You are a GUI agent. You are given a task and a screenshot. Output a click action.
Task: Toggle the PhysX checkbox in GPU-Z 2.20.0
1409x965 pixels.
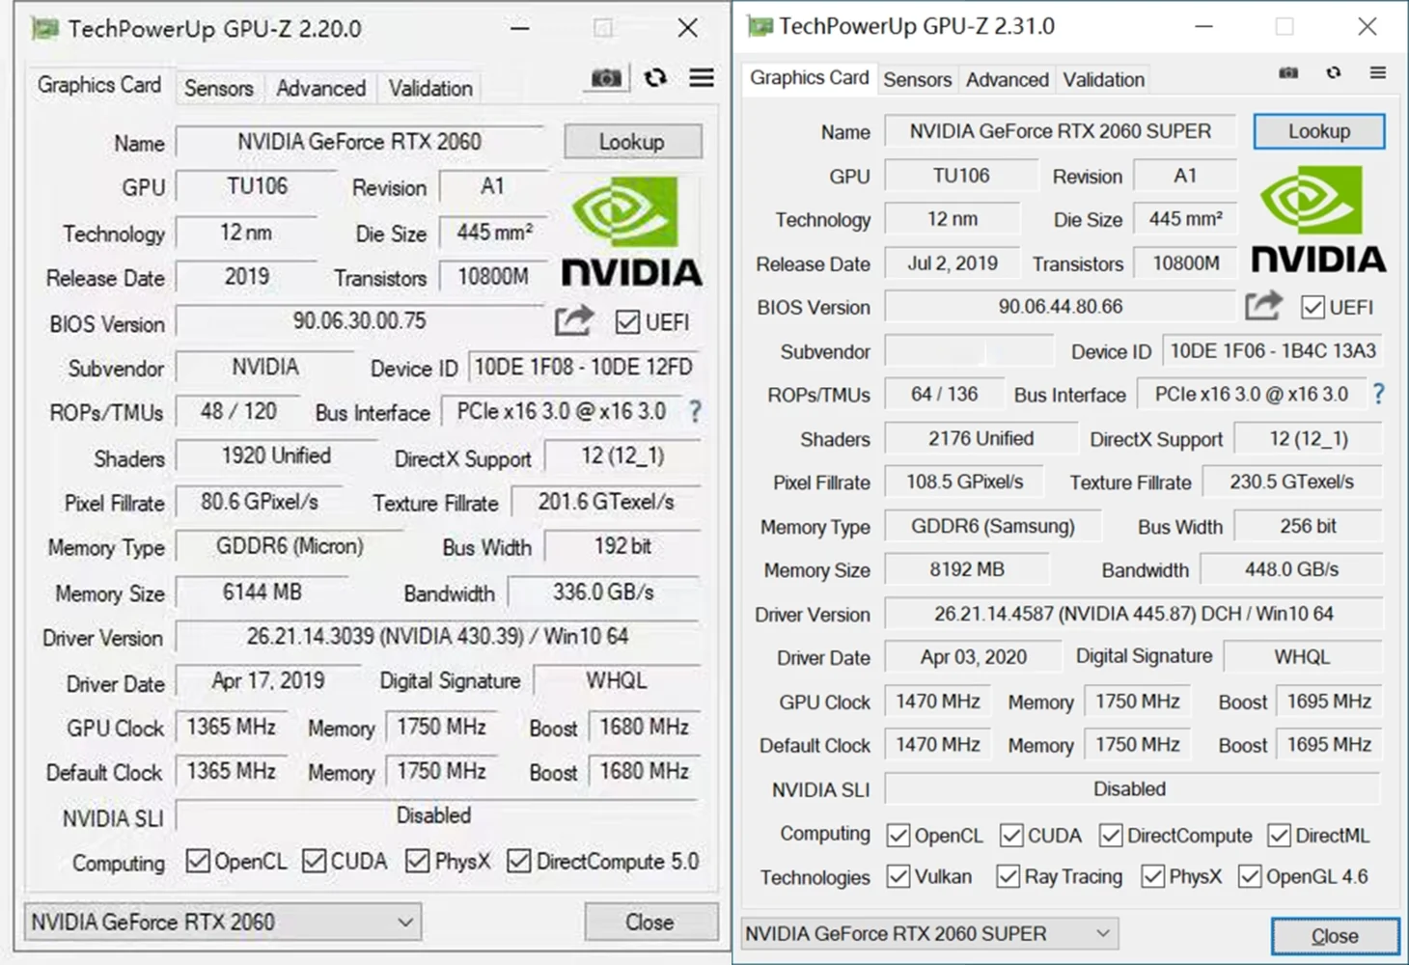pos(418,860)
